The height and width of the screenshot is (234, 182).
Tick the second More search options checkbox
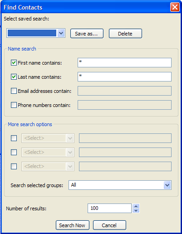pyautogui.click(x=14, y=152)
